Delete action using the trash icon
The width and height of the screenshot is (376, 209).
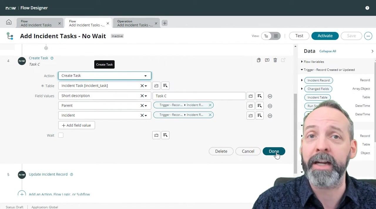(275, 60)
